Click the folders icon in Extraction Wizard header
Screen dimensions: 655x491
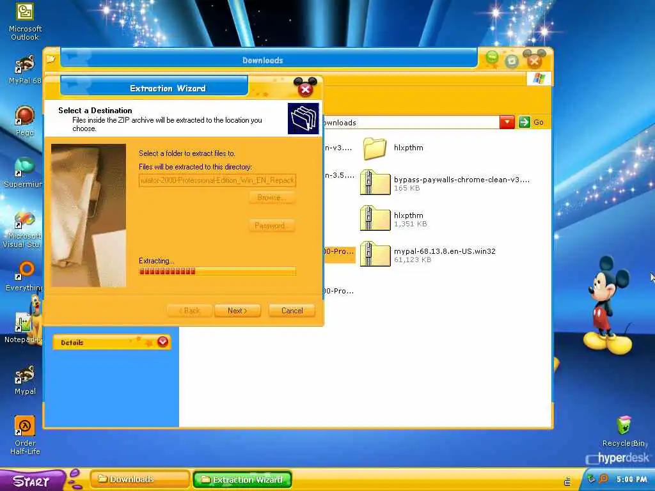[304, 118]
